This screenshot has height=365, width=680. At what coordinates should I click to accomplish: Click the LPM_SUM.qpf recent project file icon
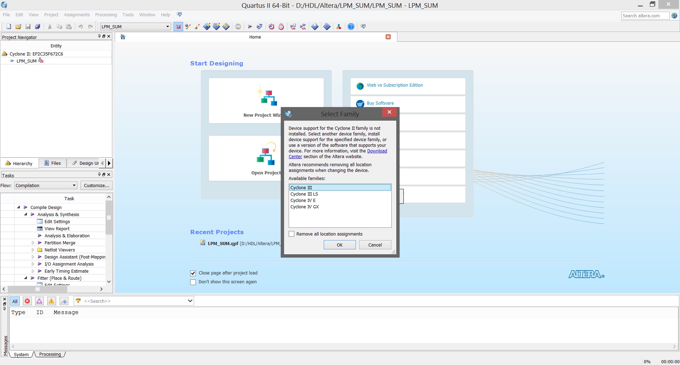pos(203,243)
